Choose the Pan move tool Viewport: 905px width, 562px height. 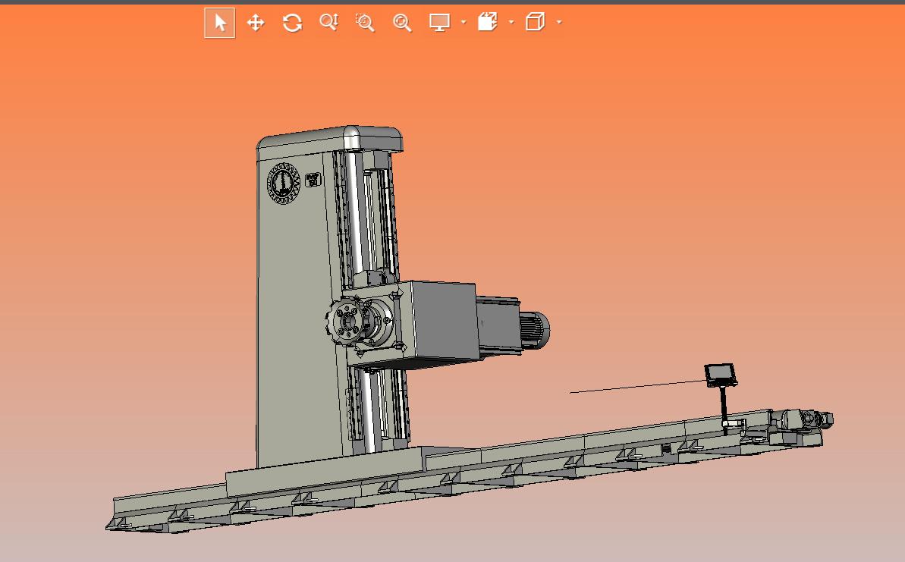pyautogui.click(x=256, y=23)
